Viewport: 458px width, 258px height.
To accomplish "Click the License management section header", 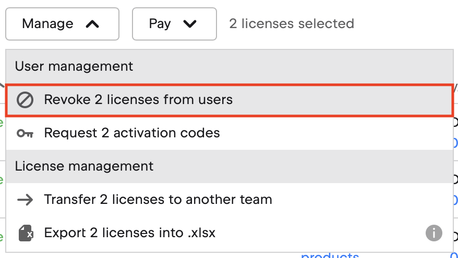I will click(x=85, y=166).
